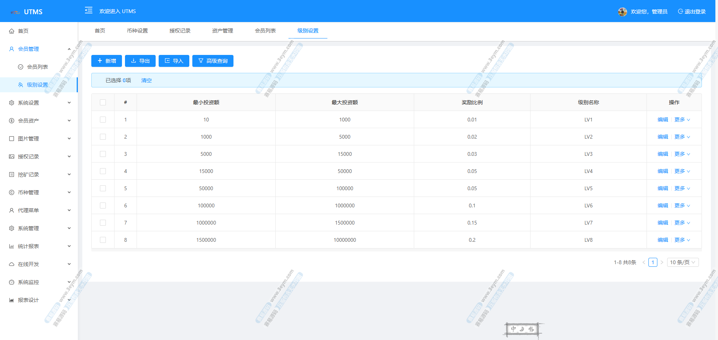Click the 图片管理 sidebar icon

(12, 139)
